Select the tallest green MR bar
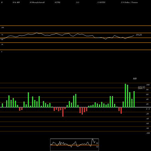The width and height of the screenshot is (151, 151). [125, 95]
